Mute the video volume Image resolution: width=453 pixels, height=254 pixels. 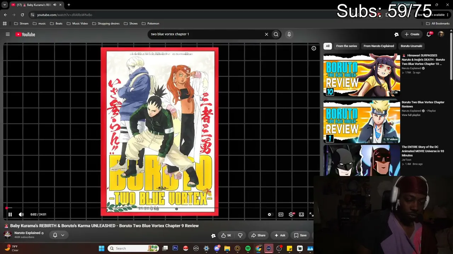[21, 214]
